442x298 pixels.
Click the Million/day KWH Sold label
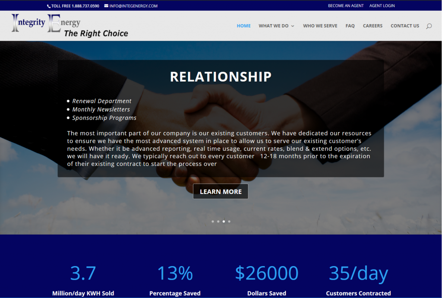click(83, 293)
